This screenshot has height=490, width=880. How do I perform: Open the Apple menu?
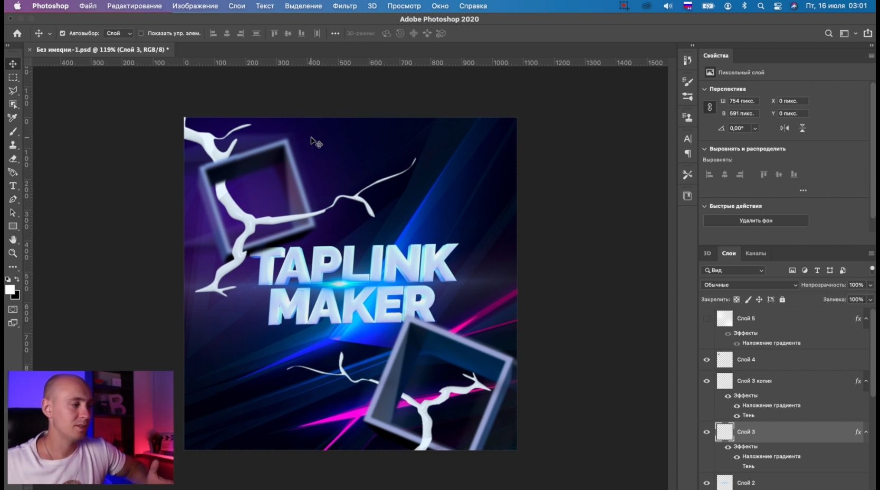point(17,6)
